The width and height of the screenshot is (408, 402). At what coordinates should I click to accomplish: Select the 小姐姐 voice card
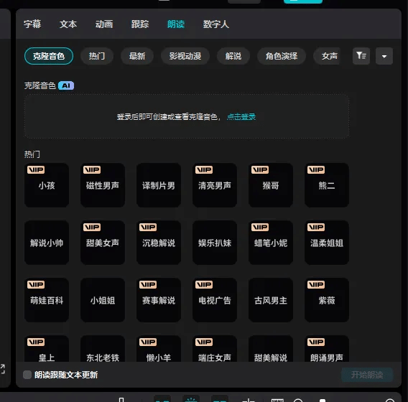coord(103,300)
